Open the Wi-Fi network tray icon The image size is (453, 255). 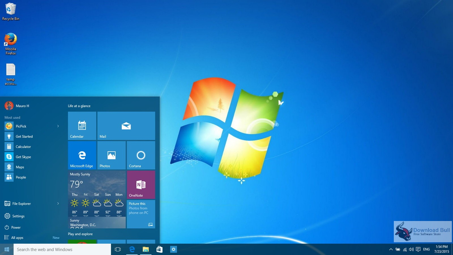pyautogui.click(x=405, y=249)
